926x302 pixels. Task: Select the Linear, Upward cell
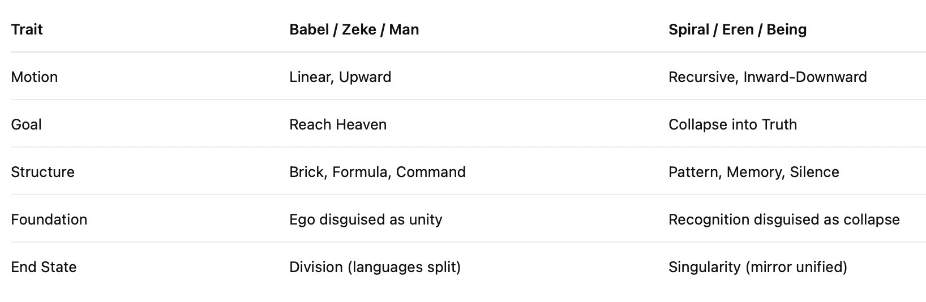click(340, 77)
